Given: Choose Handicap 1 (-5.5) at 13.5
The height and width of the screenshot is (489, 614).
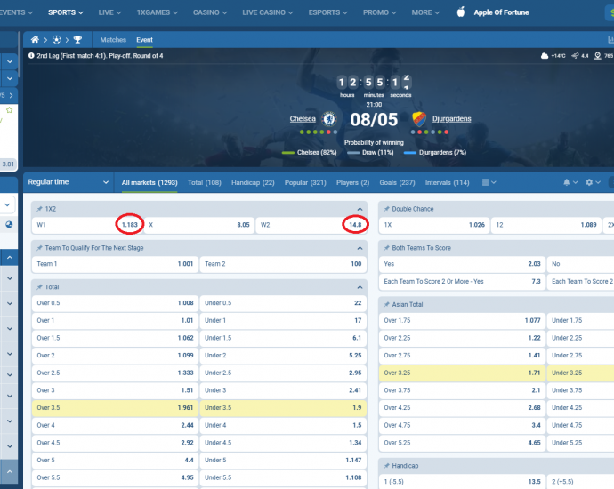Looking at the screenshot, I should click(x=462, y=482).
